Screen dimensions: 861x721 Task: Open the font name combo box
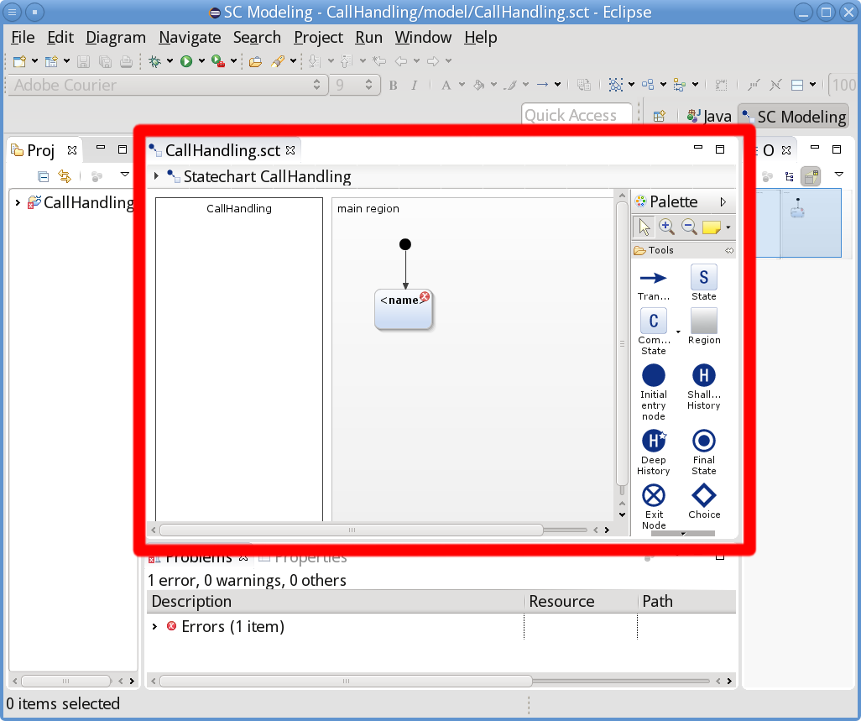[167, 85]
